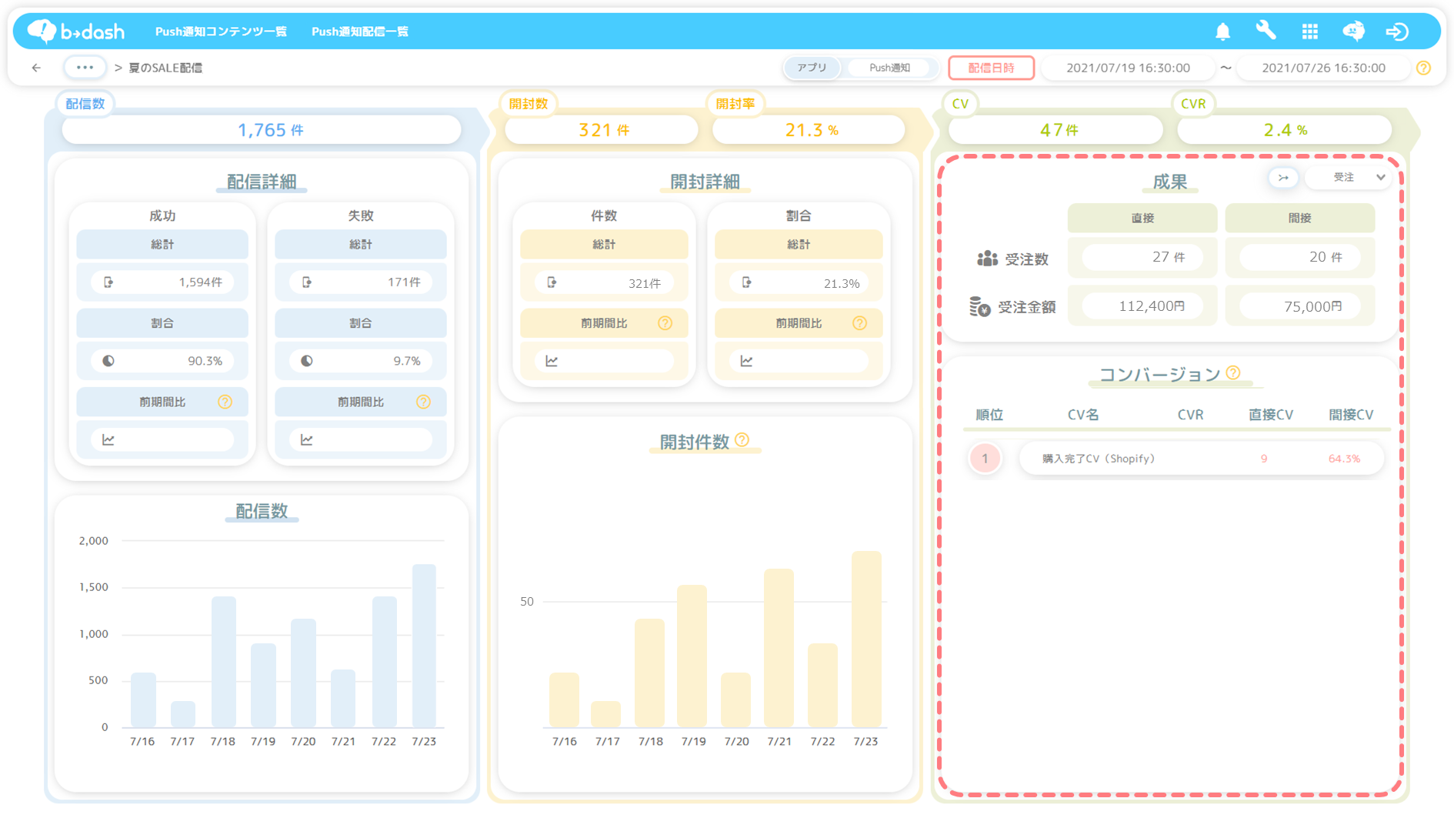Click 7/23 bar in 配信数 chart
1454x818 pixels.
pyautogui.click(x=424, y=646)
